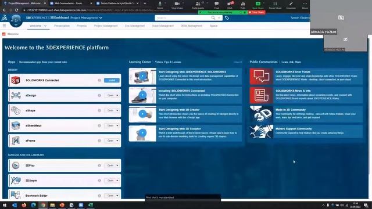
Task: Switch to the BOM Managment tab
Action: [x=191, y=26]
